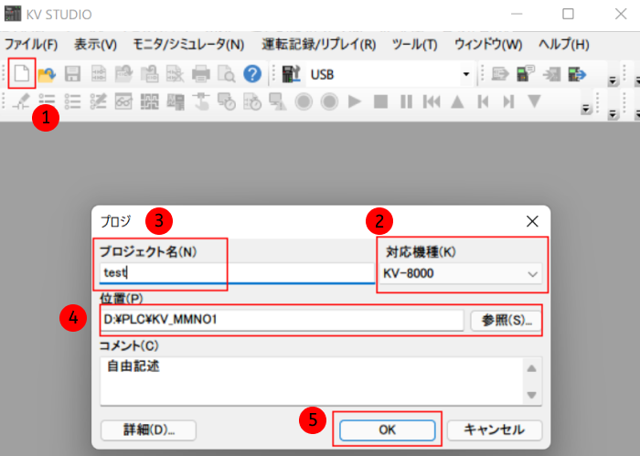Open 詳細(D)... details button
This screenshot has width=640, height=456.
click(148, 429)
